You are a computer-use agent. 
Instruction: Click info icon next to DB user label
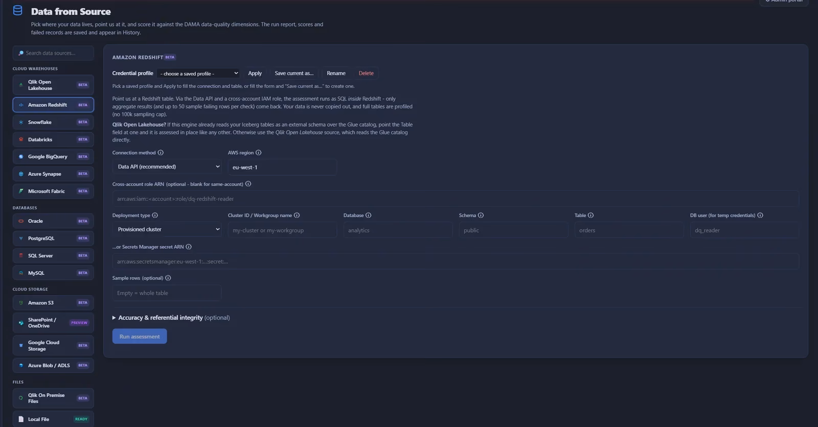pyautogui.click(x=760, y=216)
